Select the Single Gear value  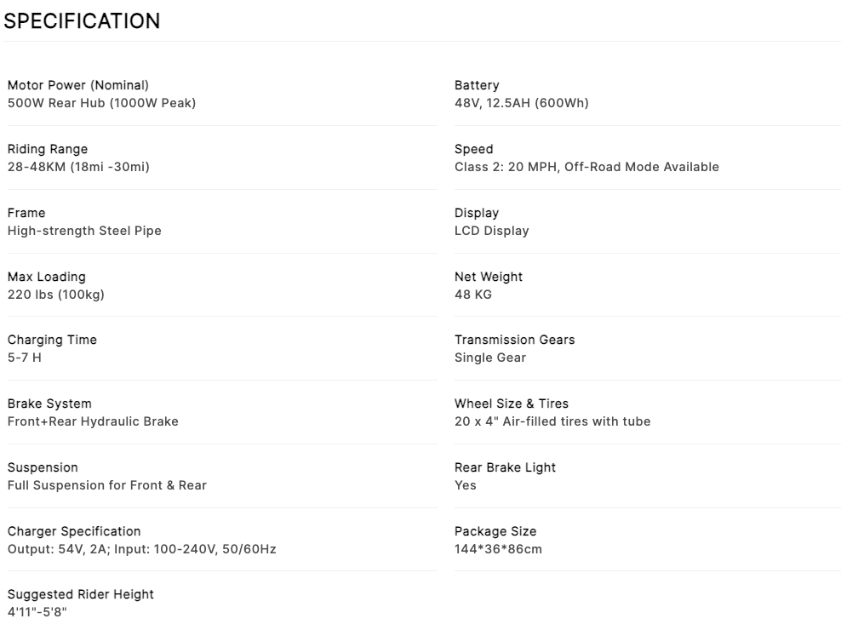[489, 358]
